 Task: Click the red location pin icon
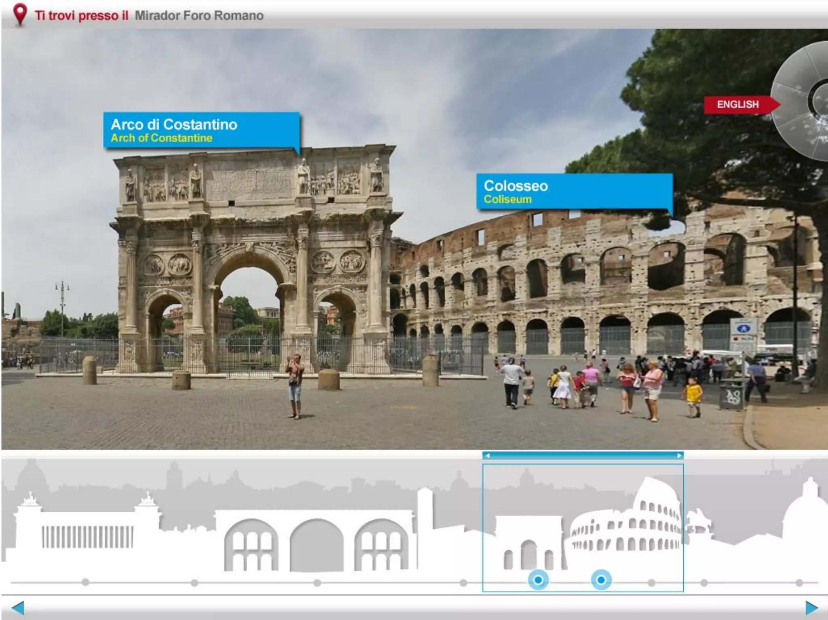point(20,15)
